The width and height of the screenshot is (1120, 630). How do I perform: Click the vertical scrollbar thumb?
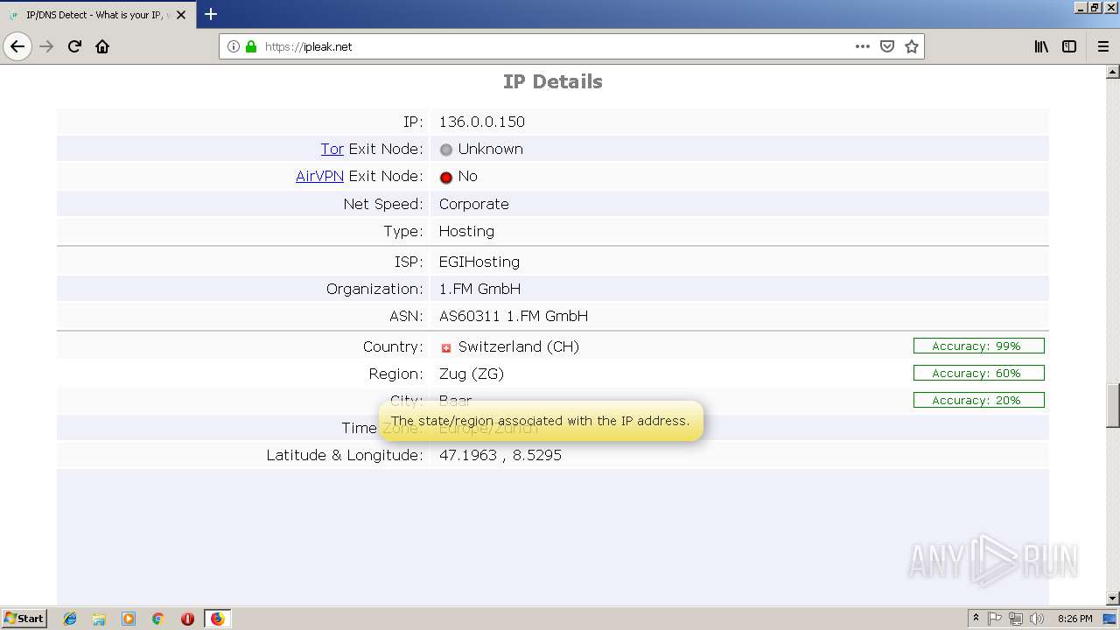pos(1113,406)
